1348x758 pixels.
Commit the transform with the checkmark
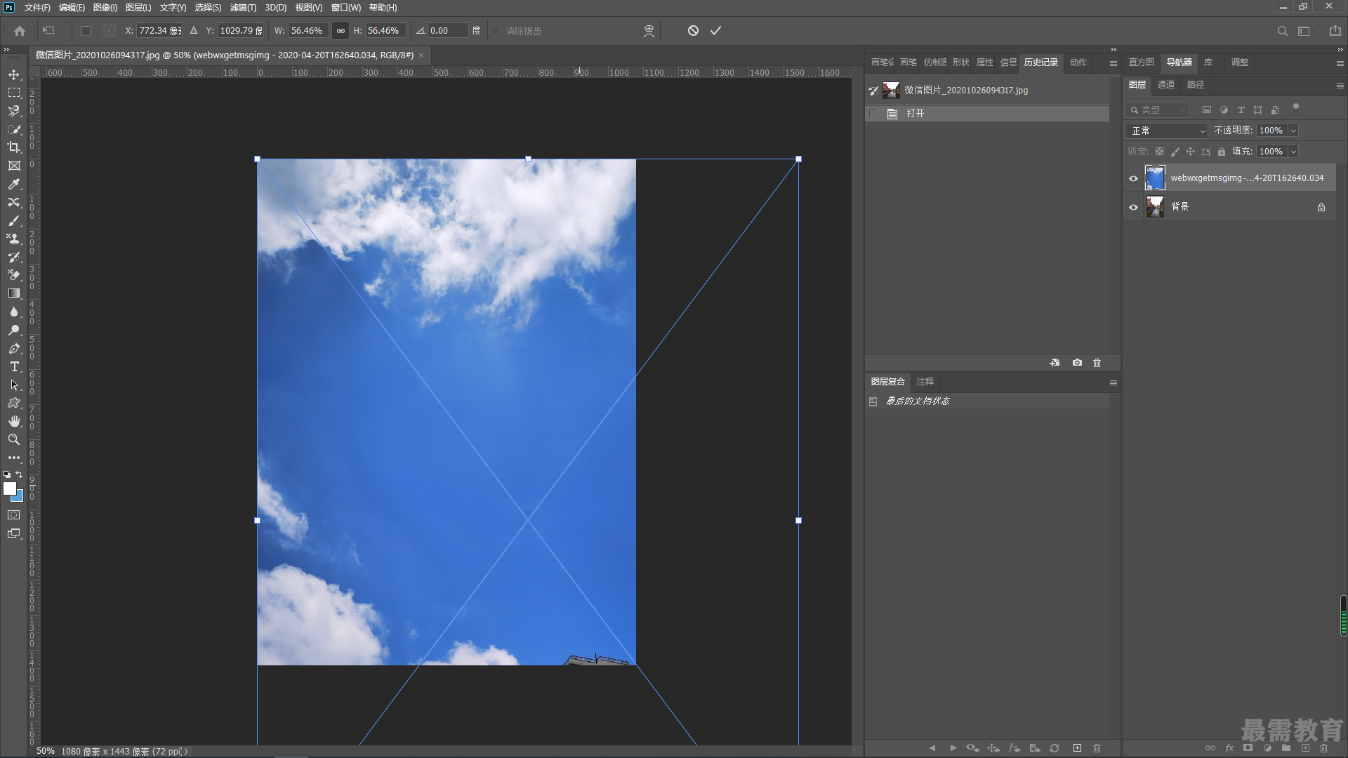(x=715, y=31)
